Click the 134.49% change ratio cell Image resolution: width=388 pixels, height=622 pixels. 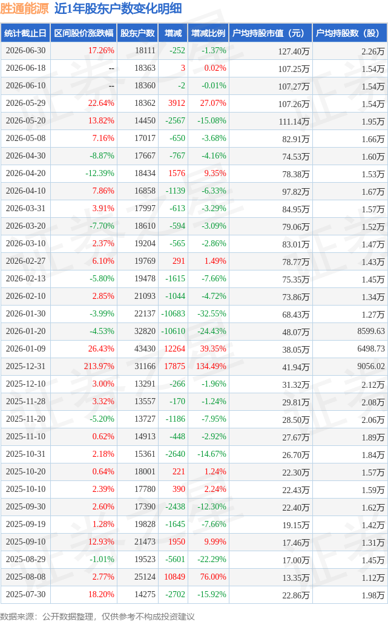click(x=211, y=366)
